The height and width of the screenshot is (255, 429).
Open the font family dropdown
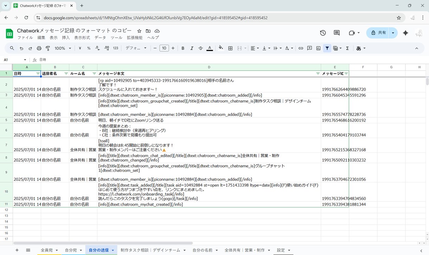click(136, 48)
